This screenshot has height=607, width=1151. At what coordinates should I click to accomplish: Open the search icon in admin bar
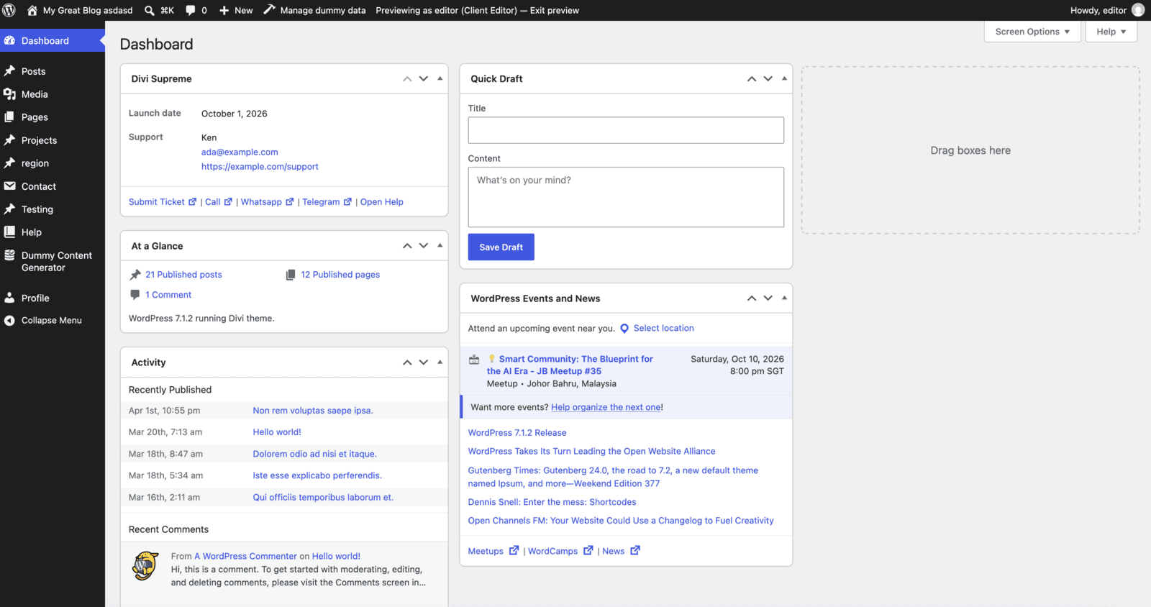(149, 10)
